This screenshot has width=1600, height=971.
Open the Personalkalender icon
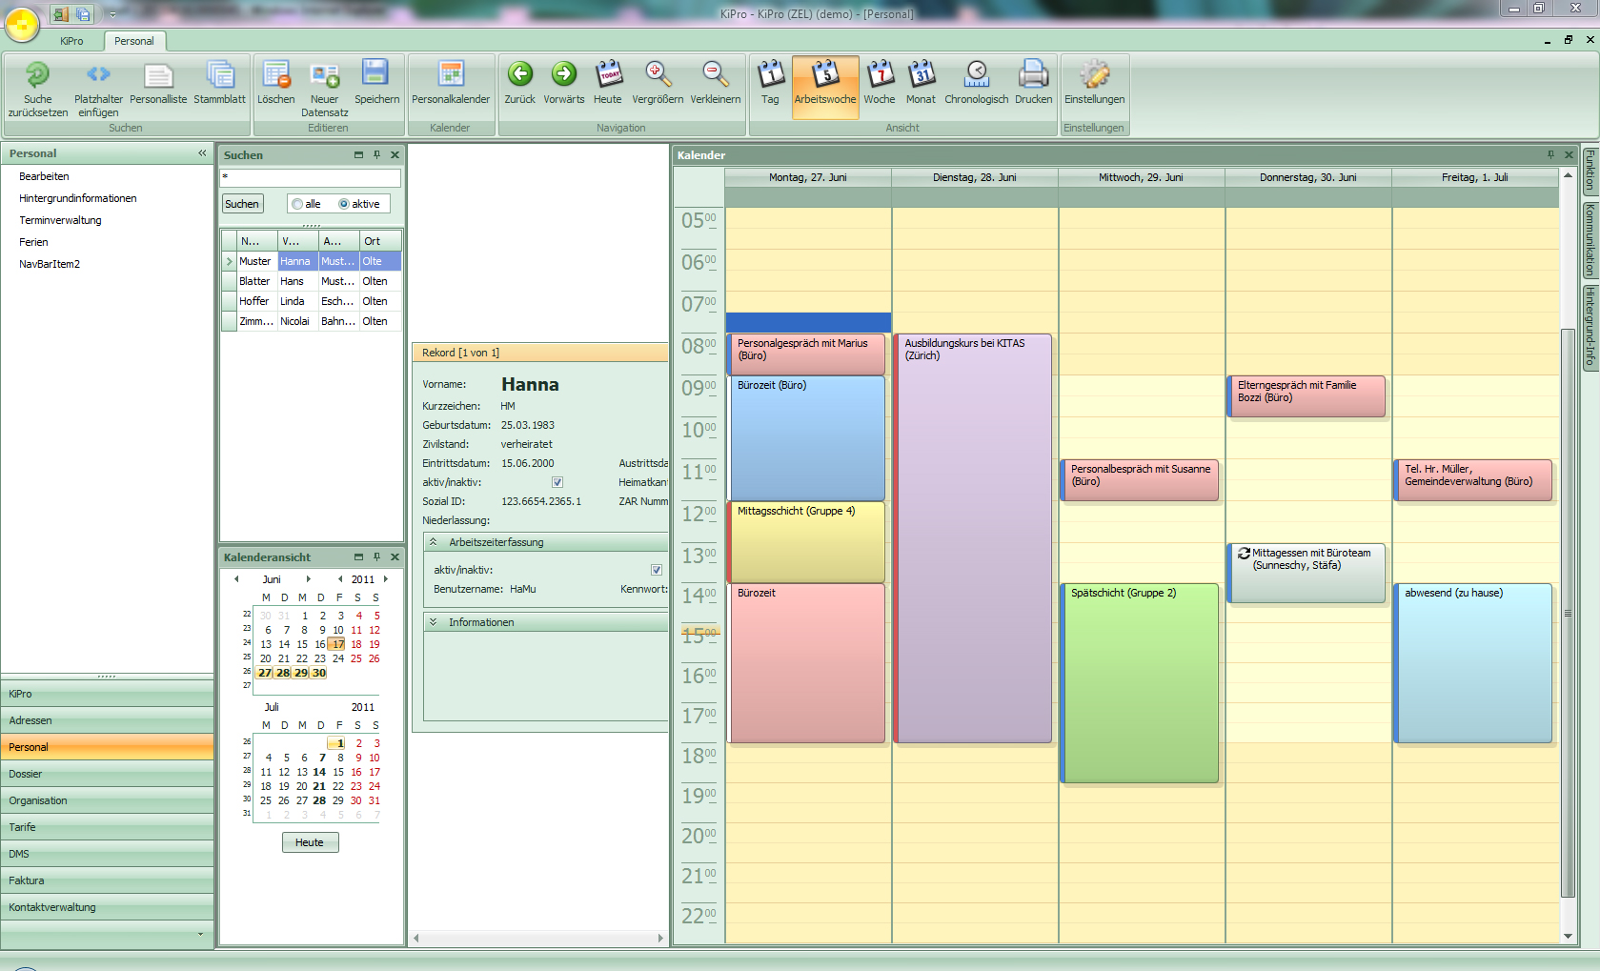(451, 75)
